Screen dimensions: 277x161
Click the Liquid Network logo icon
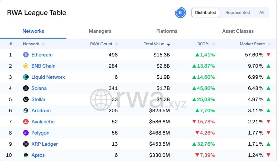[x=26, y=77]
